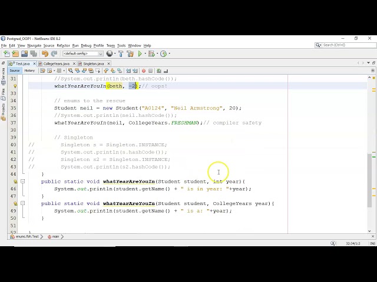Click the New Project toolbar icon
377x282 pixels.
point(15,53)
